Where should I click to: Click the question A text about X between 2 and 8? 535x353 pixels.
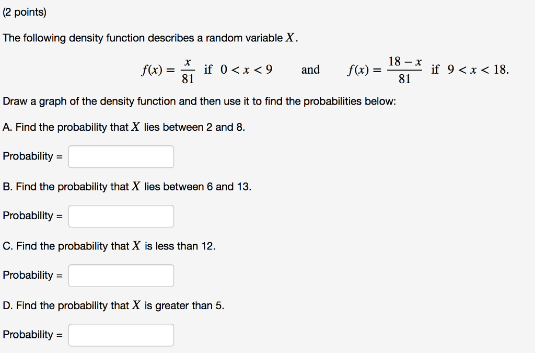point(123,127)
